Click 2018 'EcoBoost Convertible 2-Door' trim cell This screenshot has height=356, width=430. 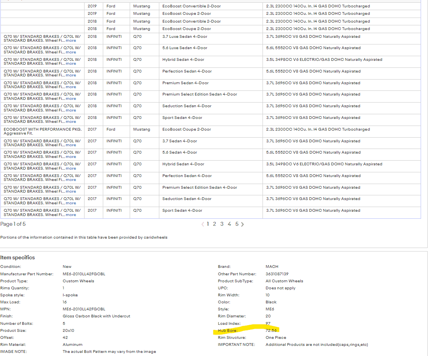[x=191, y=21]
